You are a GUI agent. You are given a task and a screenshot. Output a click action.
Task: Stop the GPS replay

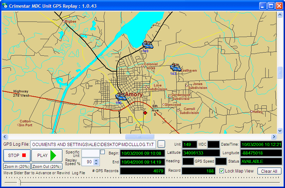(x=17, y=156)
